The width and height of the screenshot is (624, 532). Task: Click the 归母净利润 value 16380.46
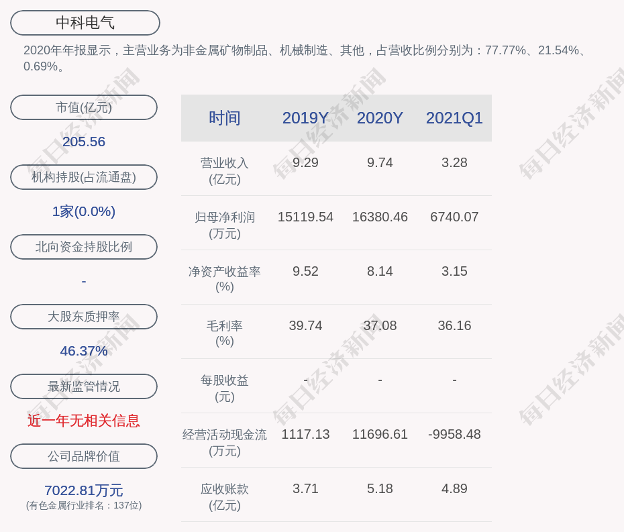pyautogui.click(x=380, y=217)
